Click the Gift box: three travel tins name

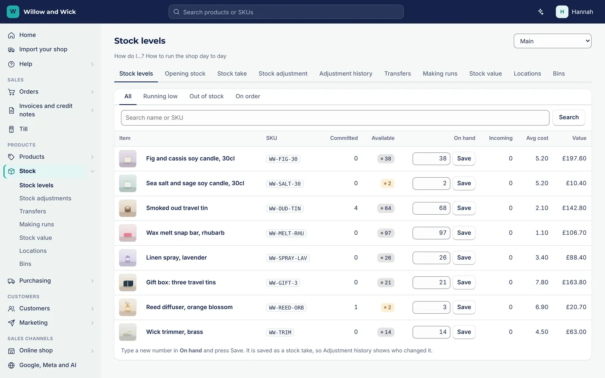pyautogui.click(x=181, y=283)
